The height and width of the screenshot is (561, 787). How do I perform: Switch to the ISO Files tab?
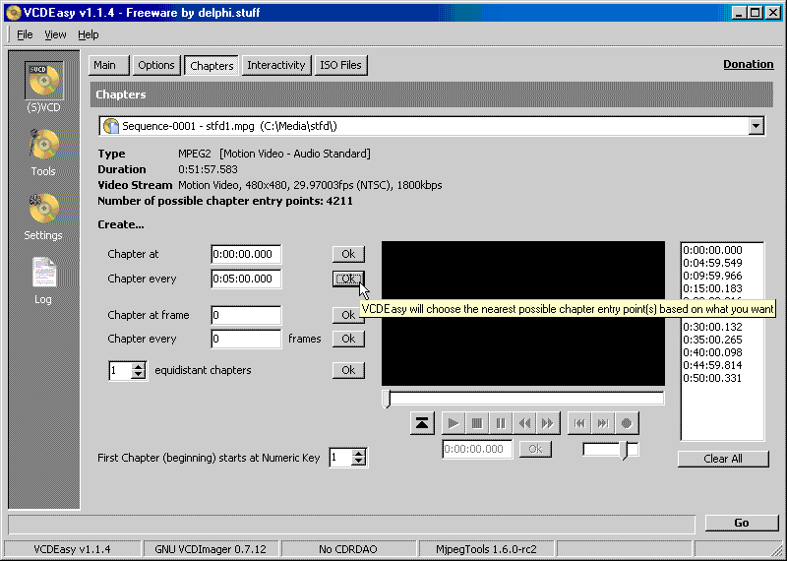tap(340, 65)
